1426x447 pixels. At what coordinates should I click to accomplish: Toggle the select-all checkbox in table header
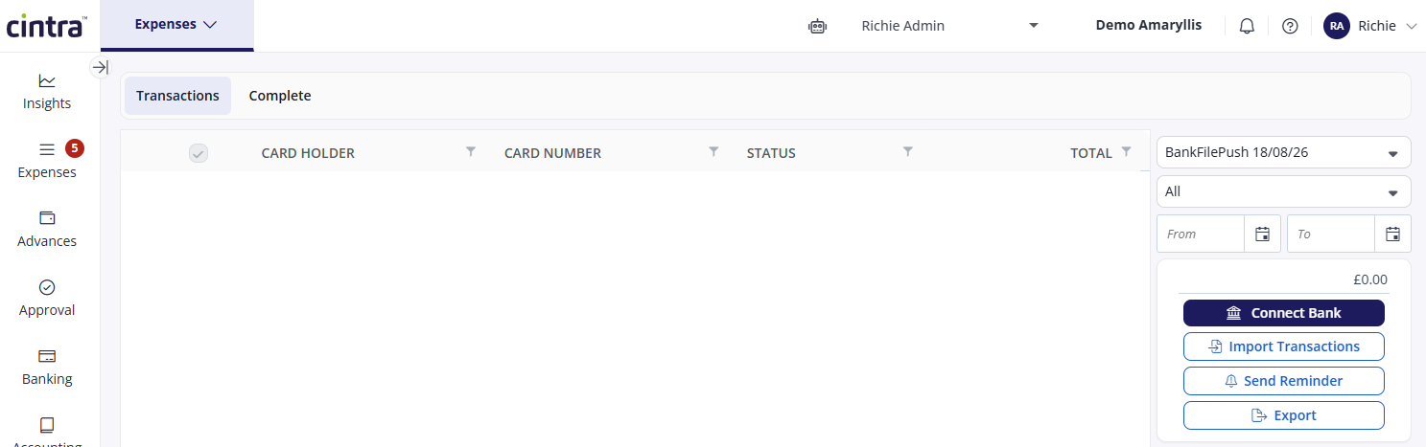point(199,153)
